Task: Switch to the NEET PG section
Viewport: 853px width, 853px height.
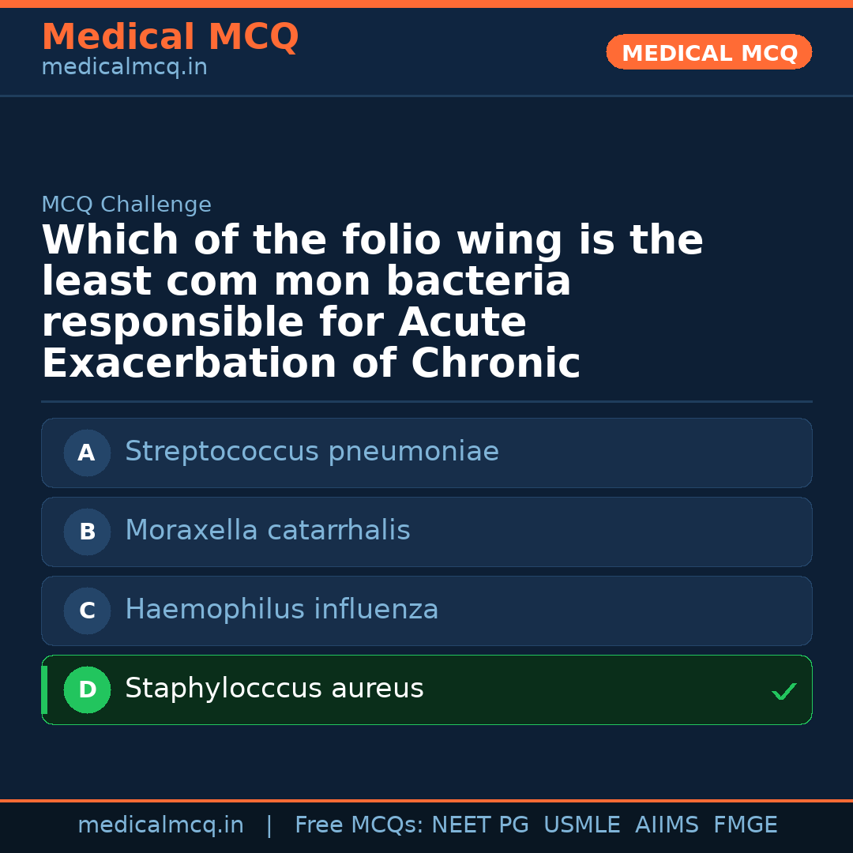Action: pos(479,824)
